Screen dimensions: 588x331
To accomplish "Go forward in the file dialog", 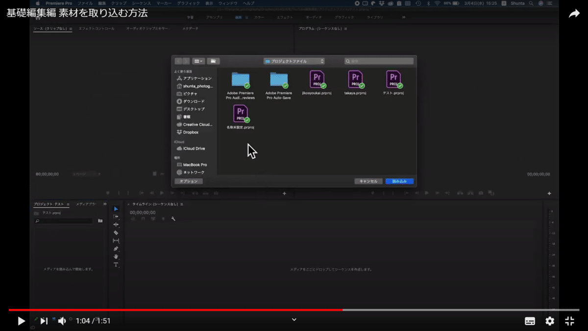I will (x=186, y=61).
